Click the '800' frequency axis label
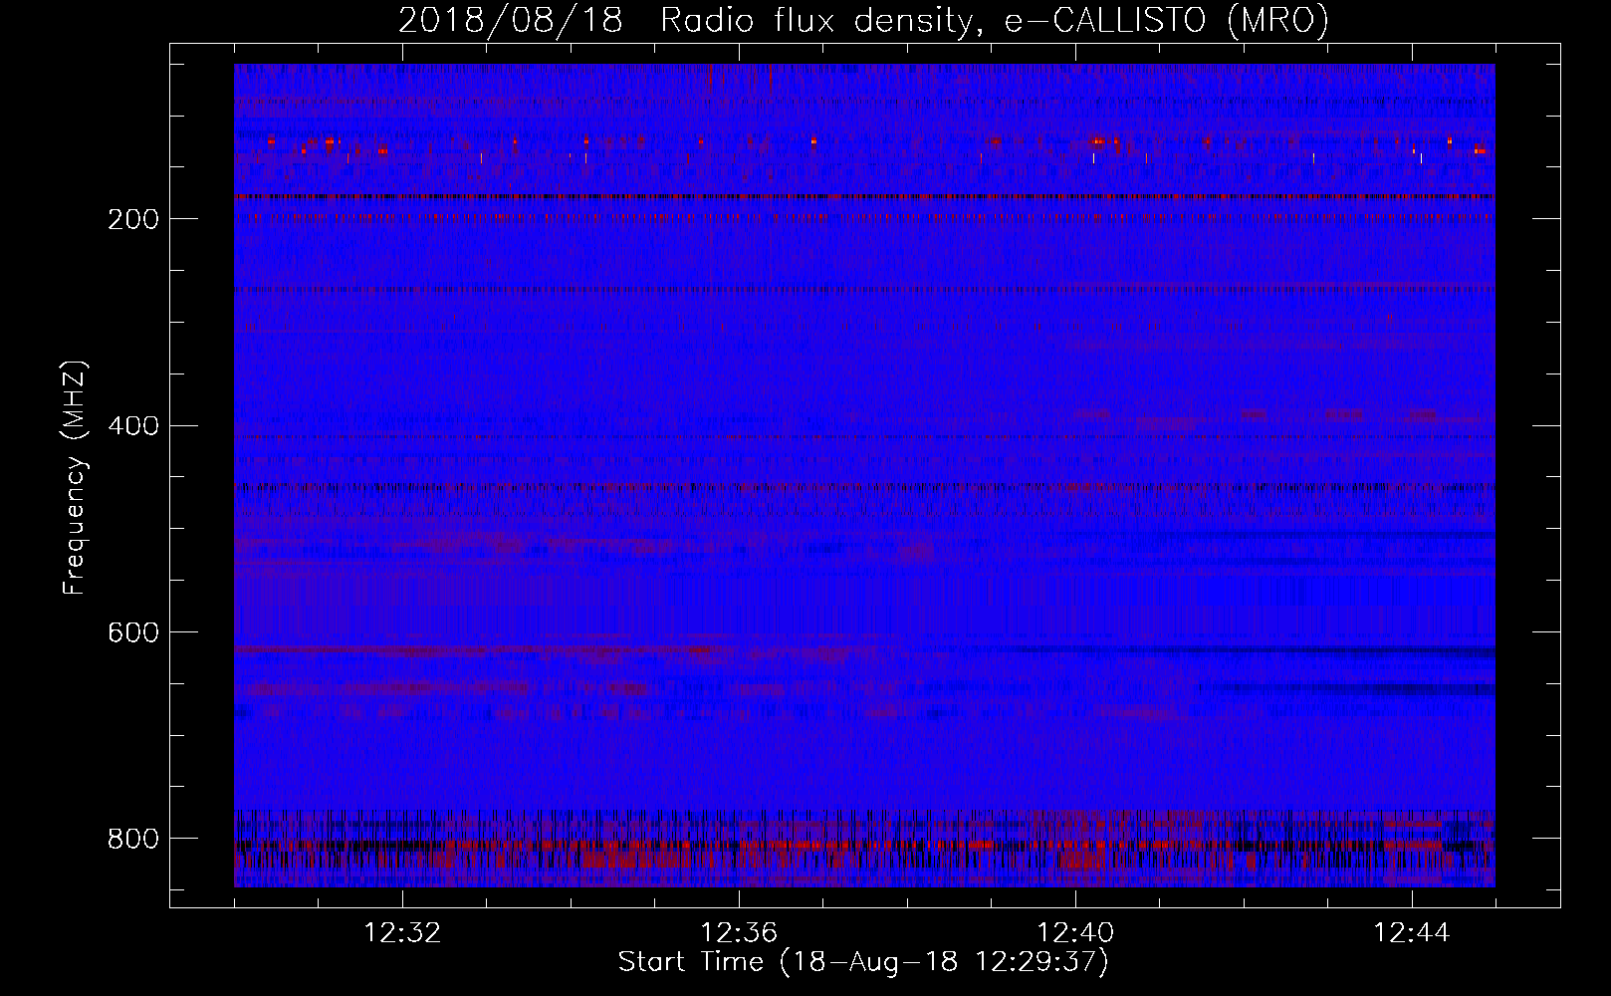 132,840
